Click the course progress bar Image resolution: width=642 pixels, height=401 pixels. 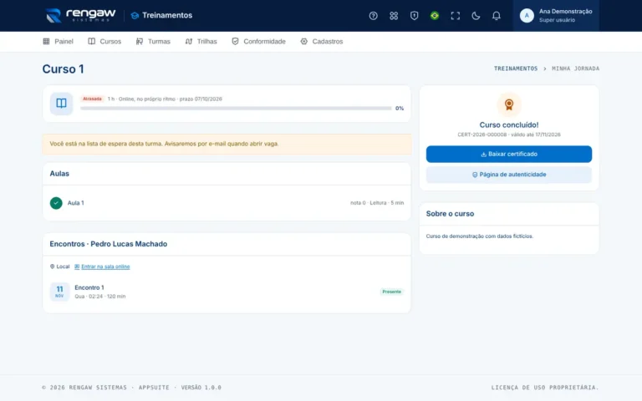point(236,109)
